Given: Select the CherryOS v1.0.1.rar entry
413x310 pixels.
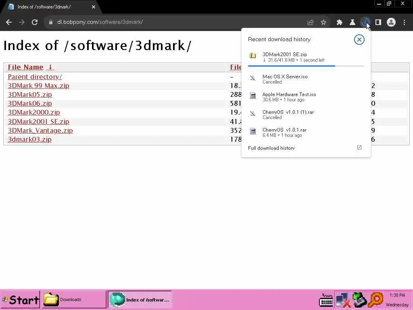Looking at the screenshot, I should (306, 132).
